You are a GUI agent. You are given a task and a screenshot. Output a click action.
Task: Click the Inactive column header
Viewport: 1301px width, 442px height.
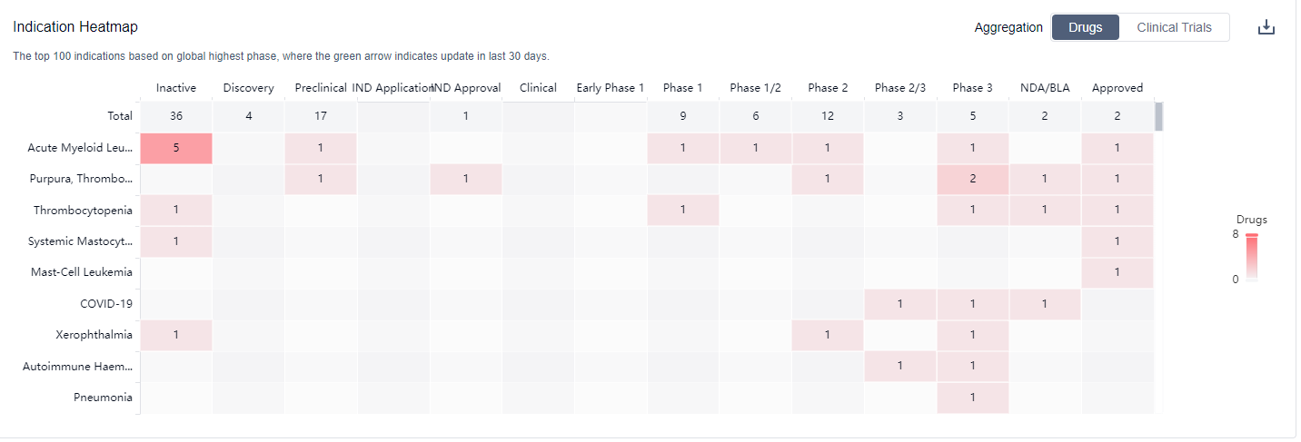(176, 88)
